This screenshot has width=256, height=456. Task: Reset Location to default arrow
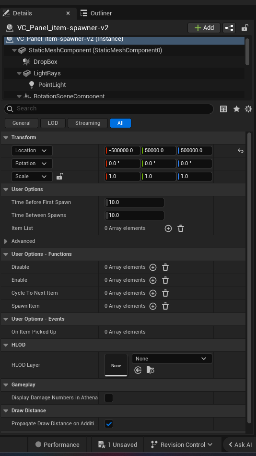[241, 151]
